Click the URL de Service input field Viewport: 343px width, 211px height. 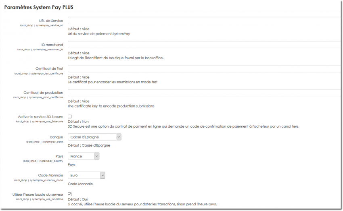click(204, 21)
